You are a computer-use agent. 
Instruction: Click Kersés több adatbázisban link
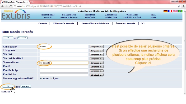(95, 23)
